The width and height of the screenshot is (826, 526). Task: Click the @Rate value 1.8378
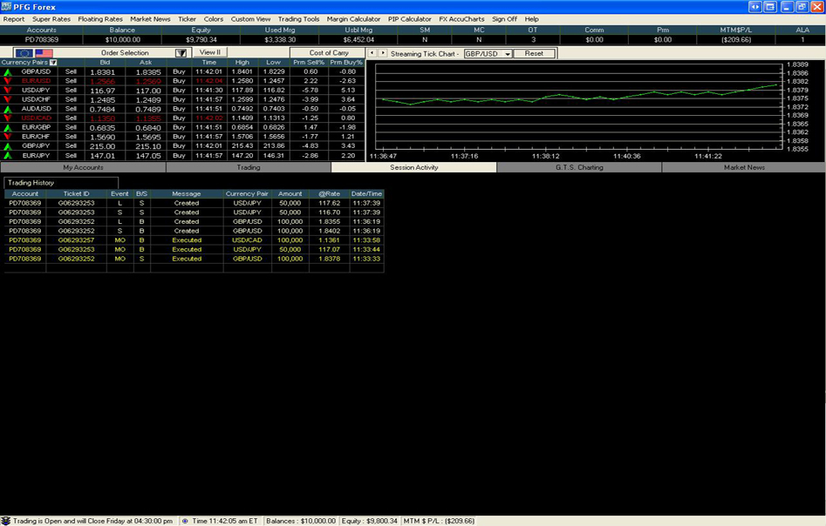click(329, 259)
